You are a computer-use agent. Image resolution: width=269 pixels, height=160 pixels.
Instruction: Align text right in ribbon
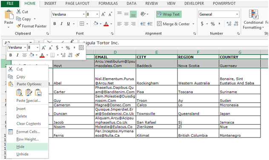(133, 24)
